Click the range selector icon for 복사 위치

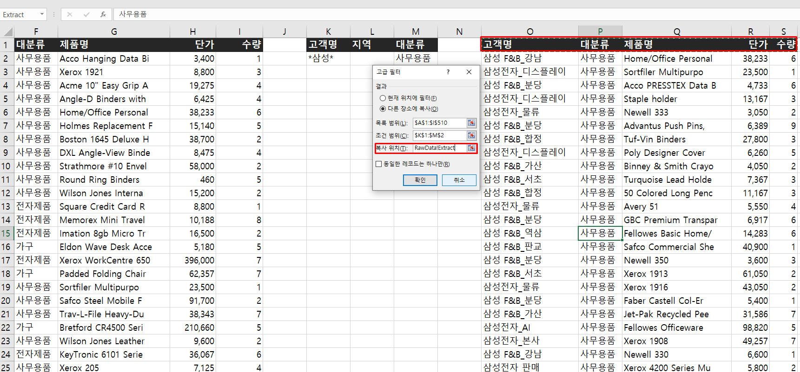click(x=471, y=148)
